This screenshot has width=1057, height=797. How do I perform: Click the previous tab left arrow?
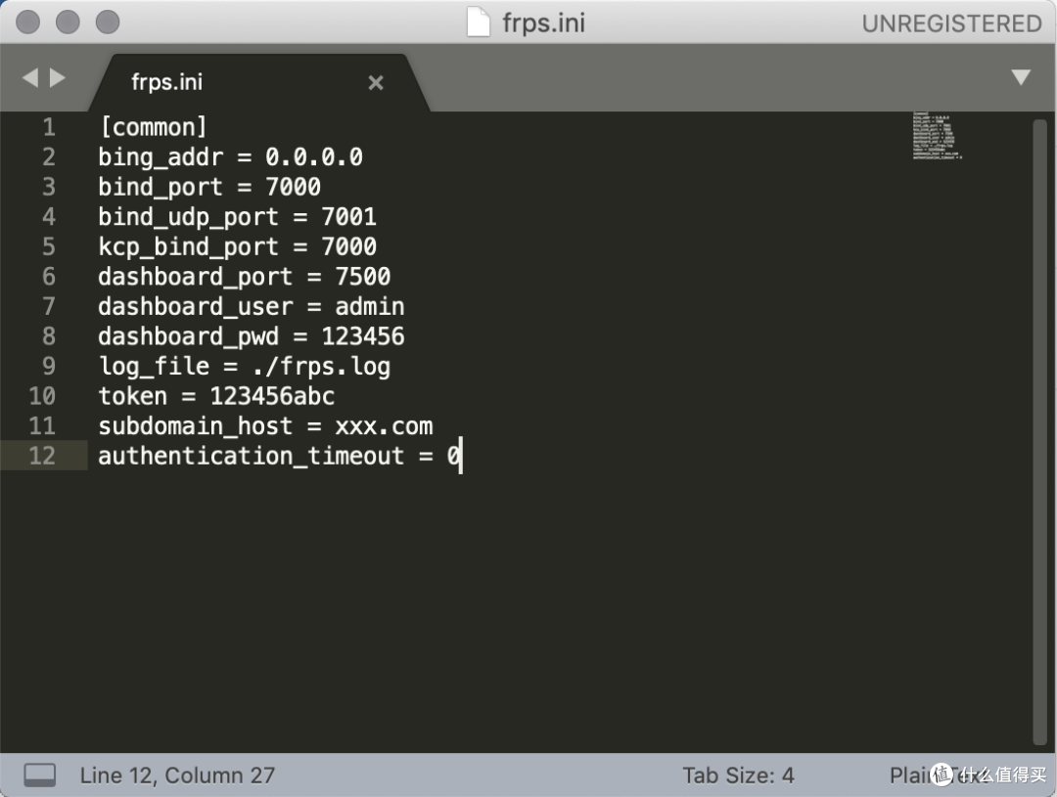click(x=29, y=77)
